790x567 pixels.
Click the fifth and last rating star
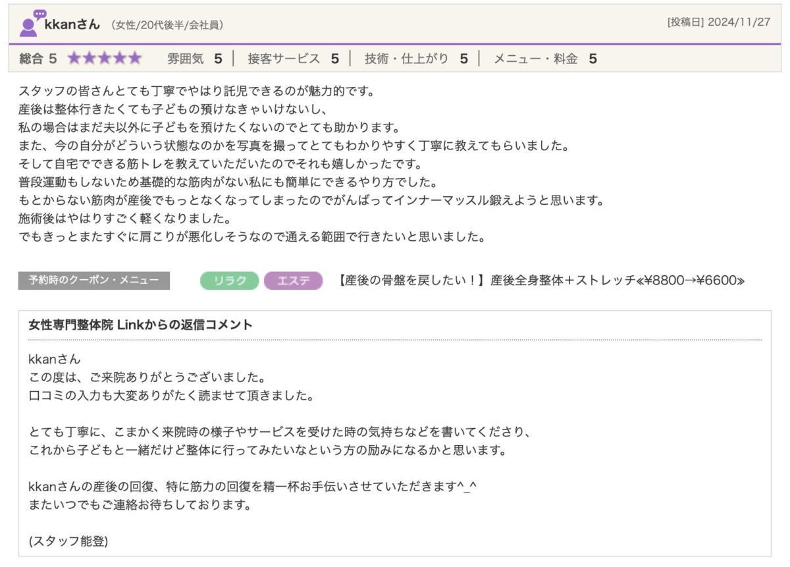tap(135, 59)
